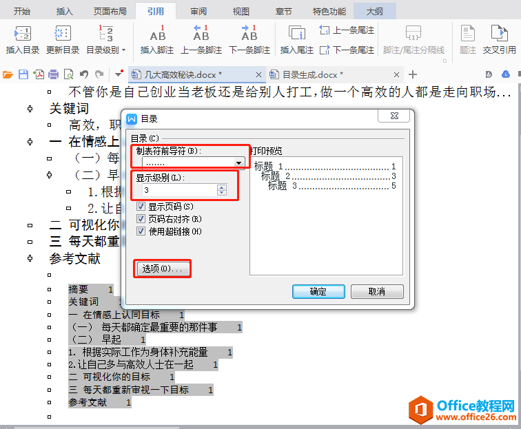Screen dimensions: 521x429
Task: Undo the last action
Action: pyautogui.click(x=84, y=74)
